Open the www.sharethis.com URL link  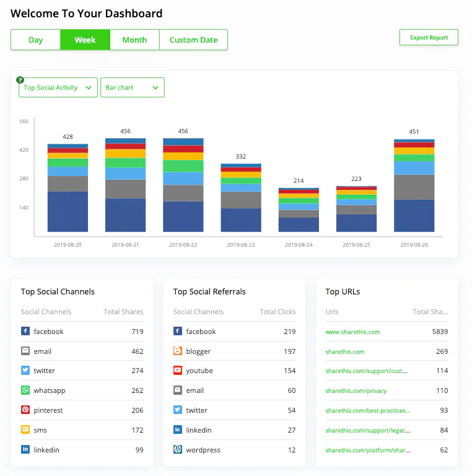[x=352, y=332]
